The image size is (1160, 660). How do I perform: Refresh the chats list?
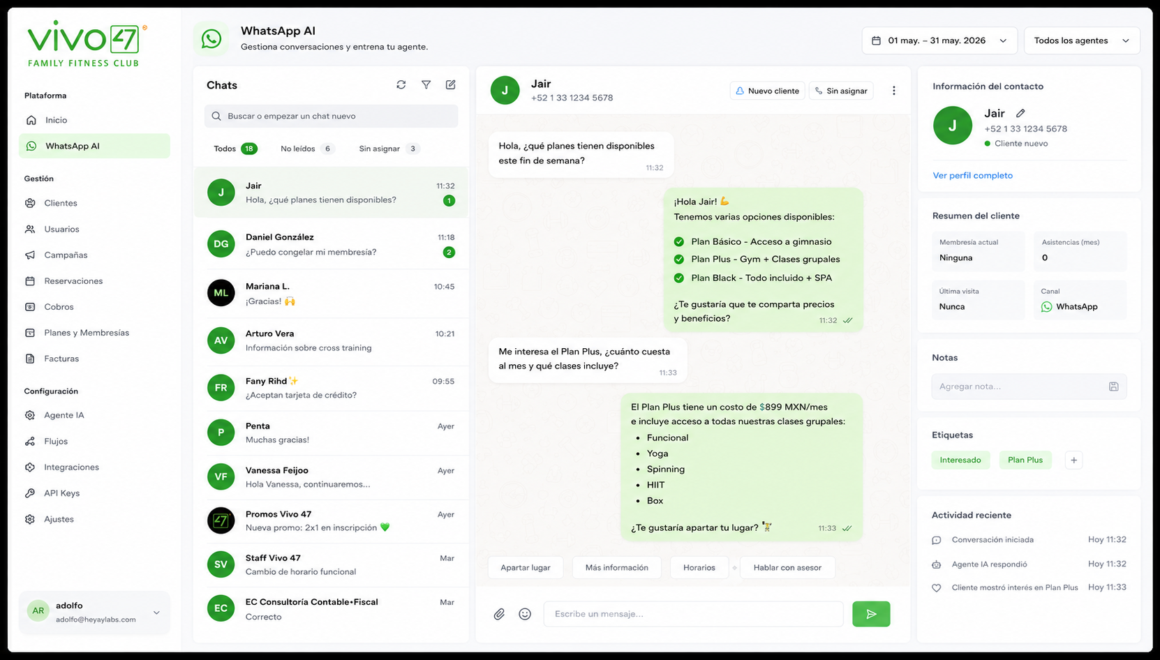coord(401,84)
